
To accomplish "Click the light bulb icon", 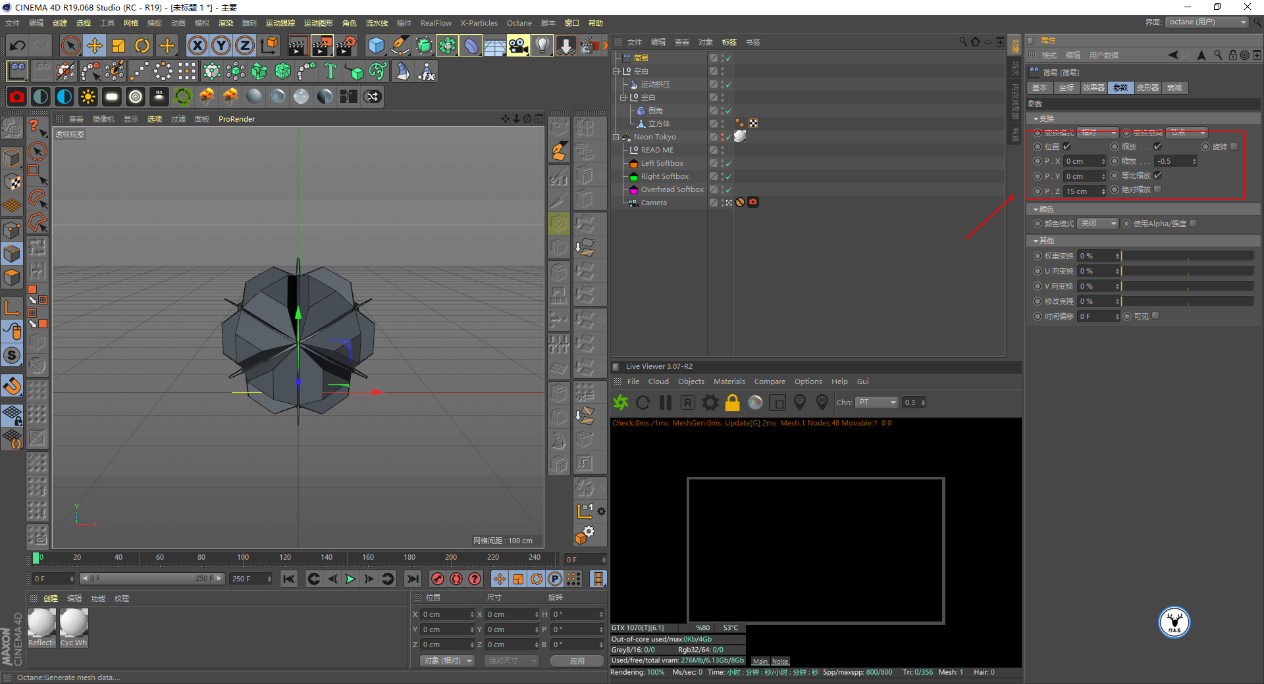I will coord(542,45).
